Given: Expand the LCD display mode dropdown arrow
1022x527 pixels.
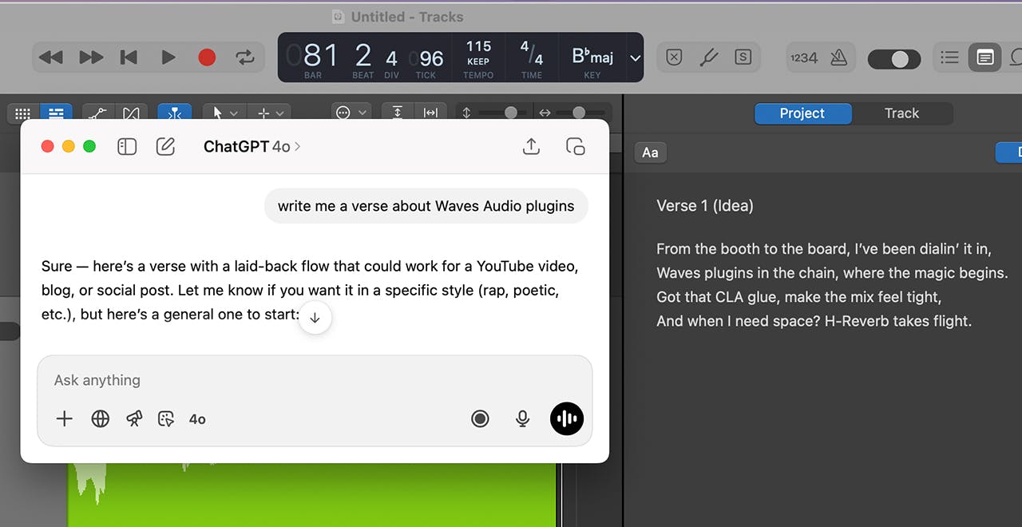Looking at the screenshot, I should point(635,57).
